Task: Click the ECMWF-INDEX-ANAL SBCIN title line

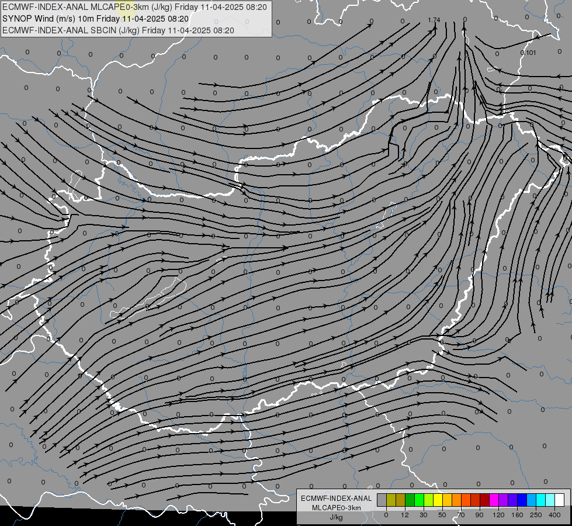Action: click(x=118, y=30)
